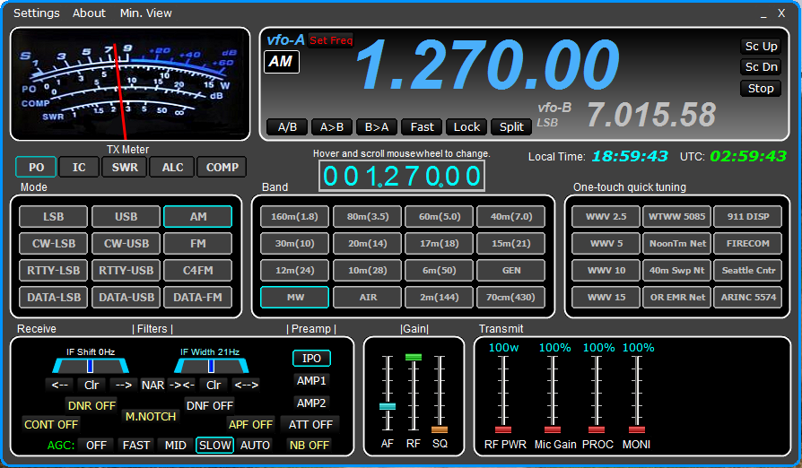The image size is (802, 468).
Task: Enable the NB OFF noise blanker
Action: click(x=308, y=445)
